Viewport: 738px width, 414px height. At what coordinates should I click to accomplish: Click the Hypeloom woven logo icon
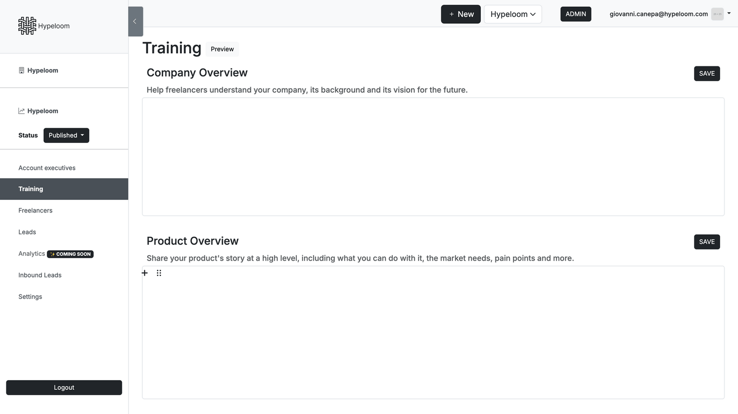pos(27,25)
